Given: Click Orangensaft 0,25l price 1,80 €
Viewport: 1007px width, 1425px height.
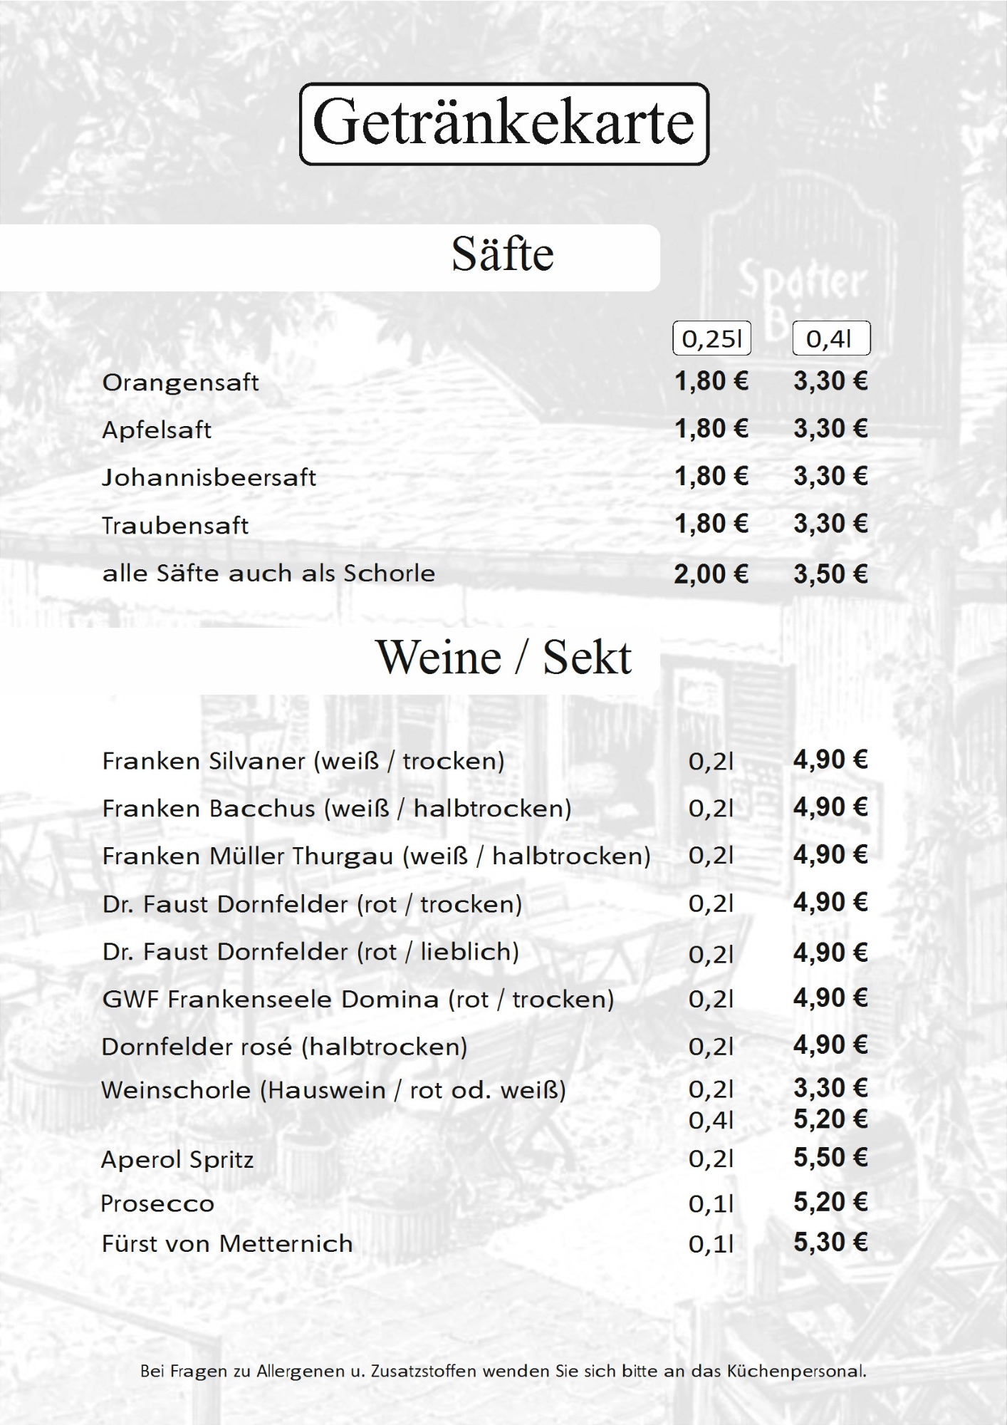Looking at the screenshot, I should (x=711, y=382).
